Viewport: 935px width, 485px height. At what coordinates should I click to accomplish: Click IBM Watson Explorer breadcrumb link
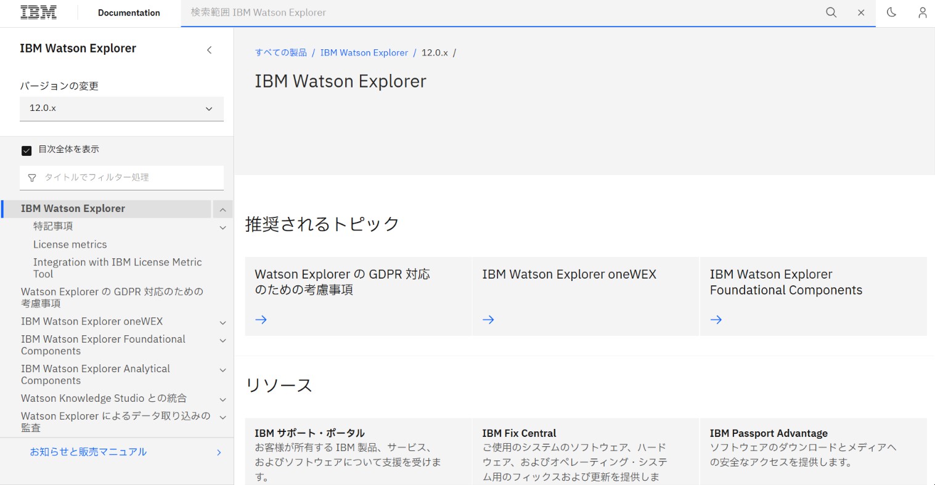click(364, 53)
